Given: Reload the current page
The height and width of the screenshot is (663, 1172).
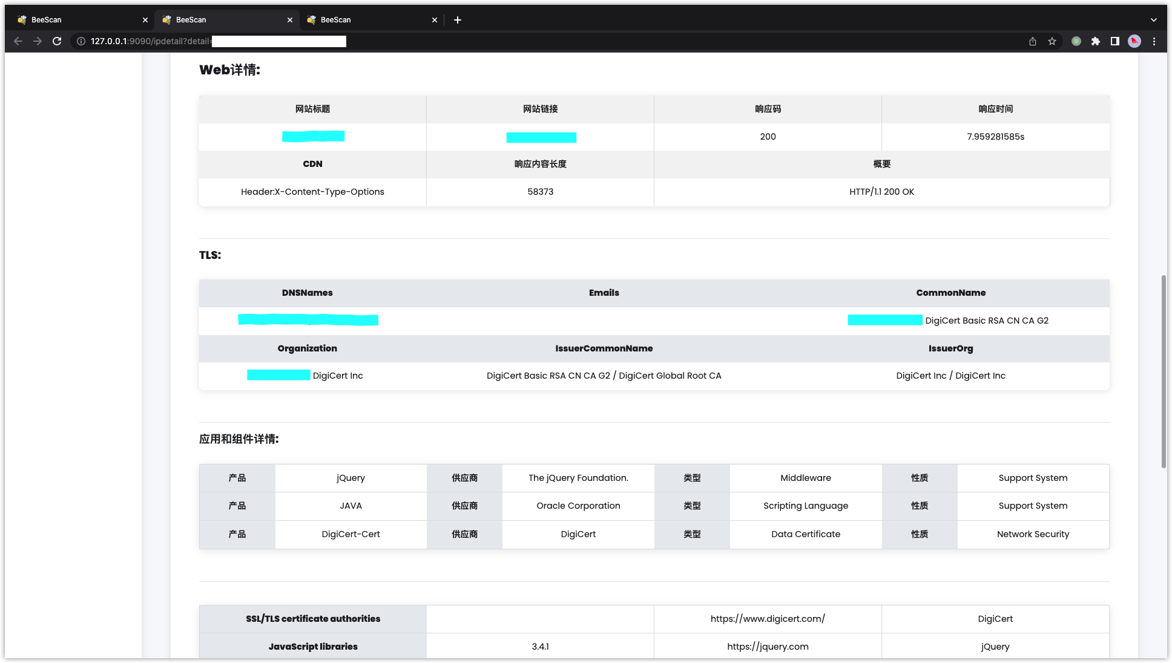Looking at the screenshot, I should point(57,41).
